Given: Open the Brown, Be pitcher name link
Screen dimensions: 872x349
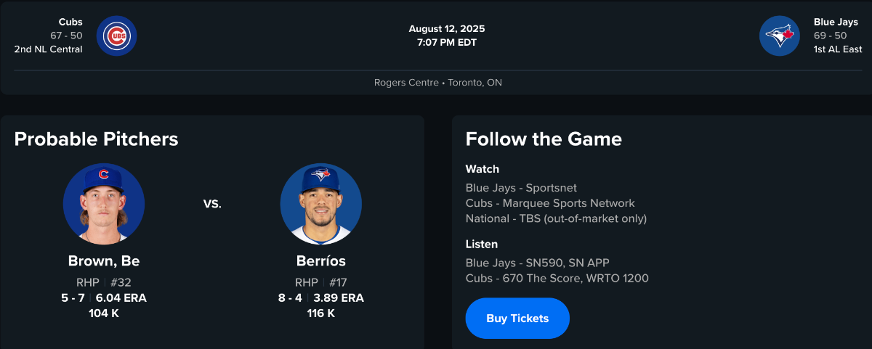Looking at the screenshot, I should coord(104,261).
